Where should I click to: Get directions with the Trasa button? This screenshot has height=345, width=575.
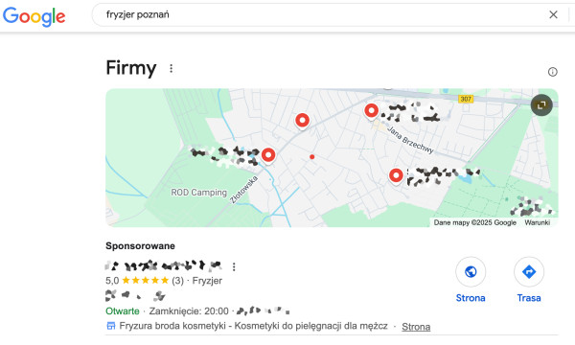click(529, 271)
